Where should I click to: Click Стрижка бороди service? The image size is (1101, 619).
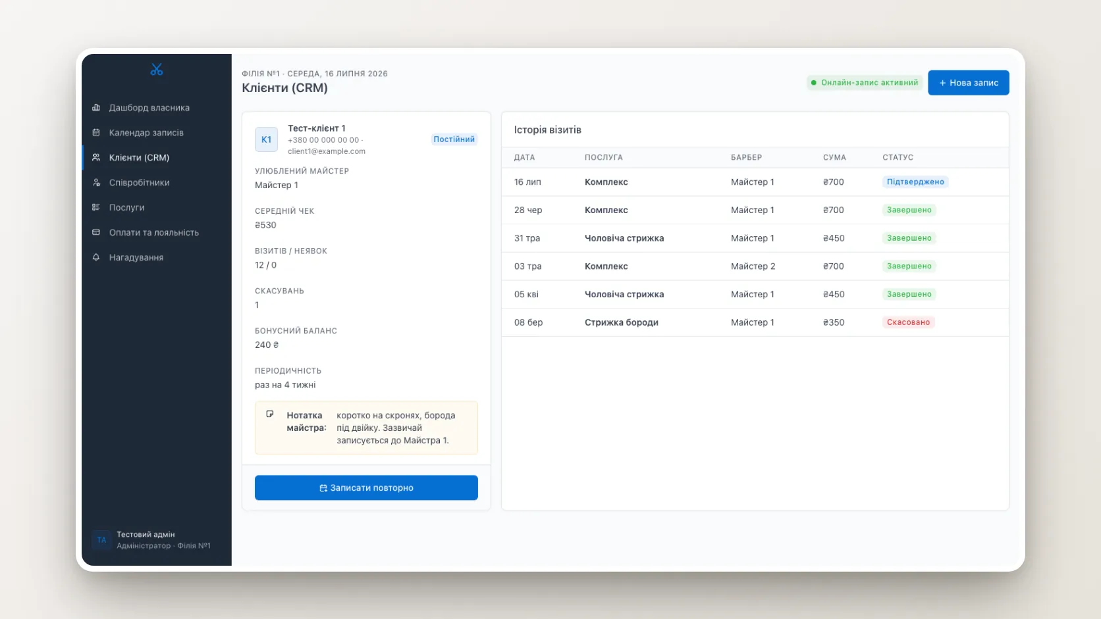tap(622, 322)
